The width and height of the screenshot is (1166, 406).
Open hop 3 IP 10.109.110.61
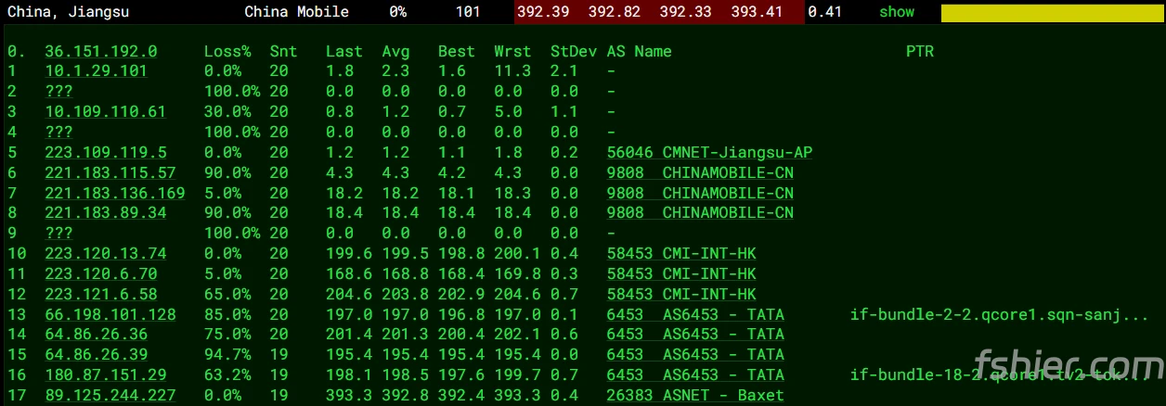tap(106, 112)
